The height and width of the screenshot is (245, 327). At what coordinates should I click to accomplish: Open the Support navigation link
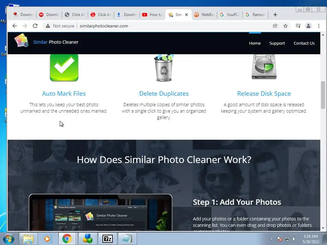(277, 43)
